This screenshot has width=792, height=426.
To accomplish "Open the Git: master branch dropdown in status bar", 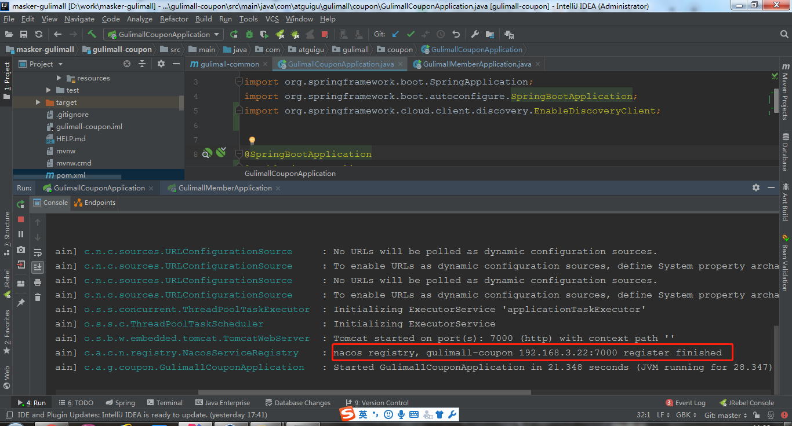I will coord(726,415).
